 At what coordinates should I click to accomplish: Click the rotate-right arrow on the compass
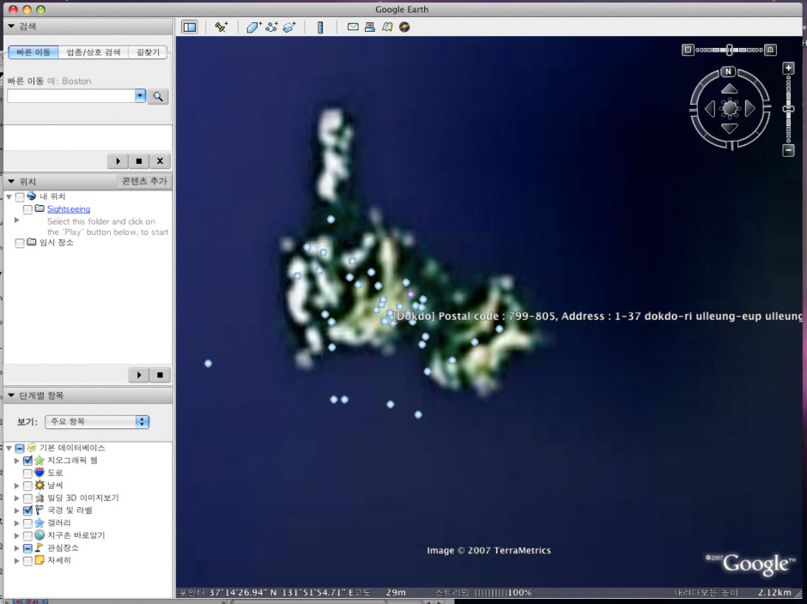click(749, 109)
